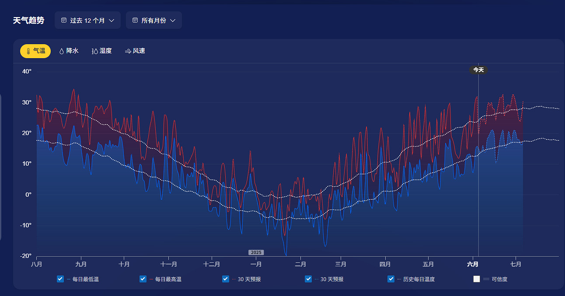This screenshot has width=565, height=296.
Task: Select the 风速 tab
Action: coord(139,51)
